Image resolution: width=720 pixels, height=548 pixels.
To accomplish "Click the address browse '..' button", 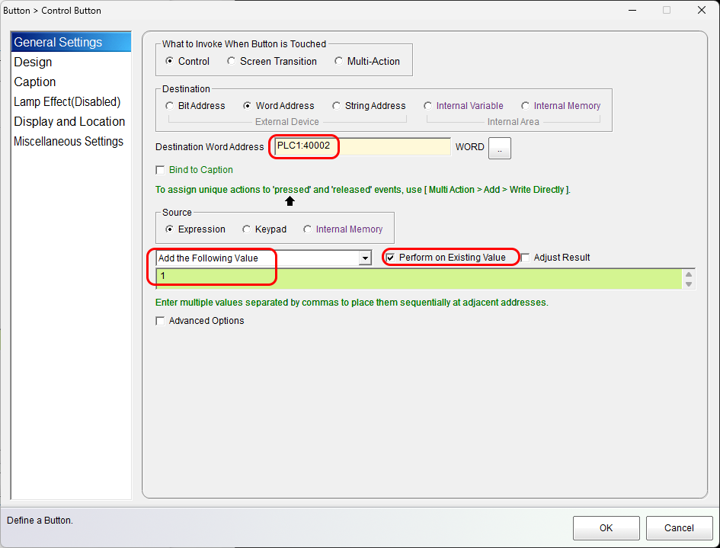I will [x=499, y=148].
